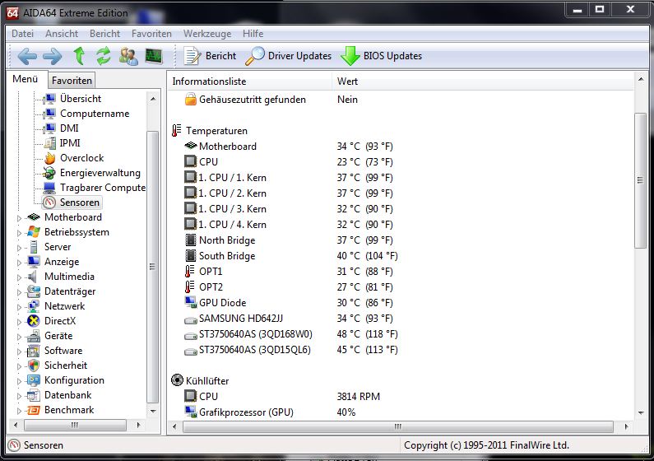Click the Sicherheit shield icon

[x=34, y=366]
